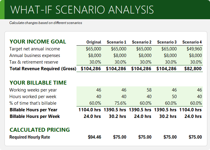Click Scenario 4 total revenue $82,800
Viewport: 210px width, 150px height.
(193, 69)
